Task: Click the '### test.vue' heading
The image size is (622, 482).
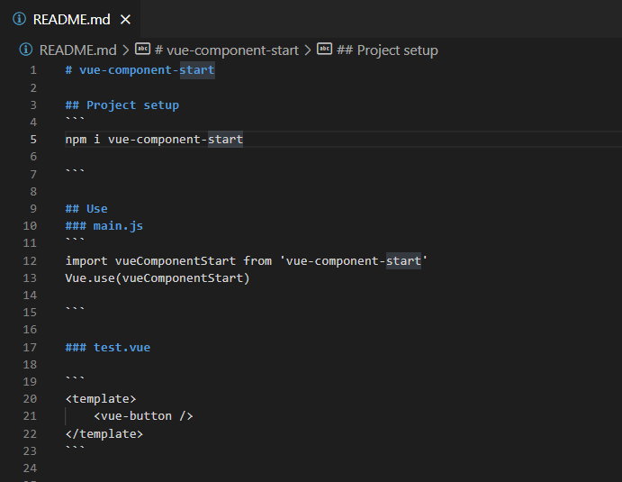Action: [107, 348]
